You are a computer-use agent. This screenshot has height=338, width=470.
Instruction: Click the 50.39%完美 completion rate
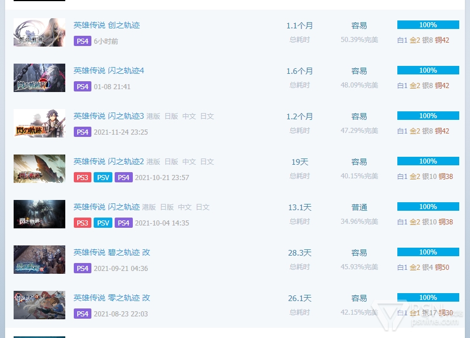coord(359,40)
